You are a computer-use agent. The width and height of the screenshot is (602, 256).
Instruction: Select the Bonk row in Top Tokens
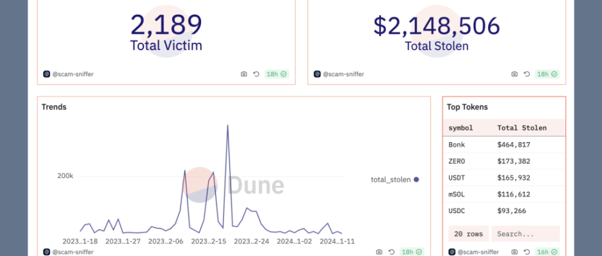(x=503, y=145)
